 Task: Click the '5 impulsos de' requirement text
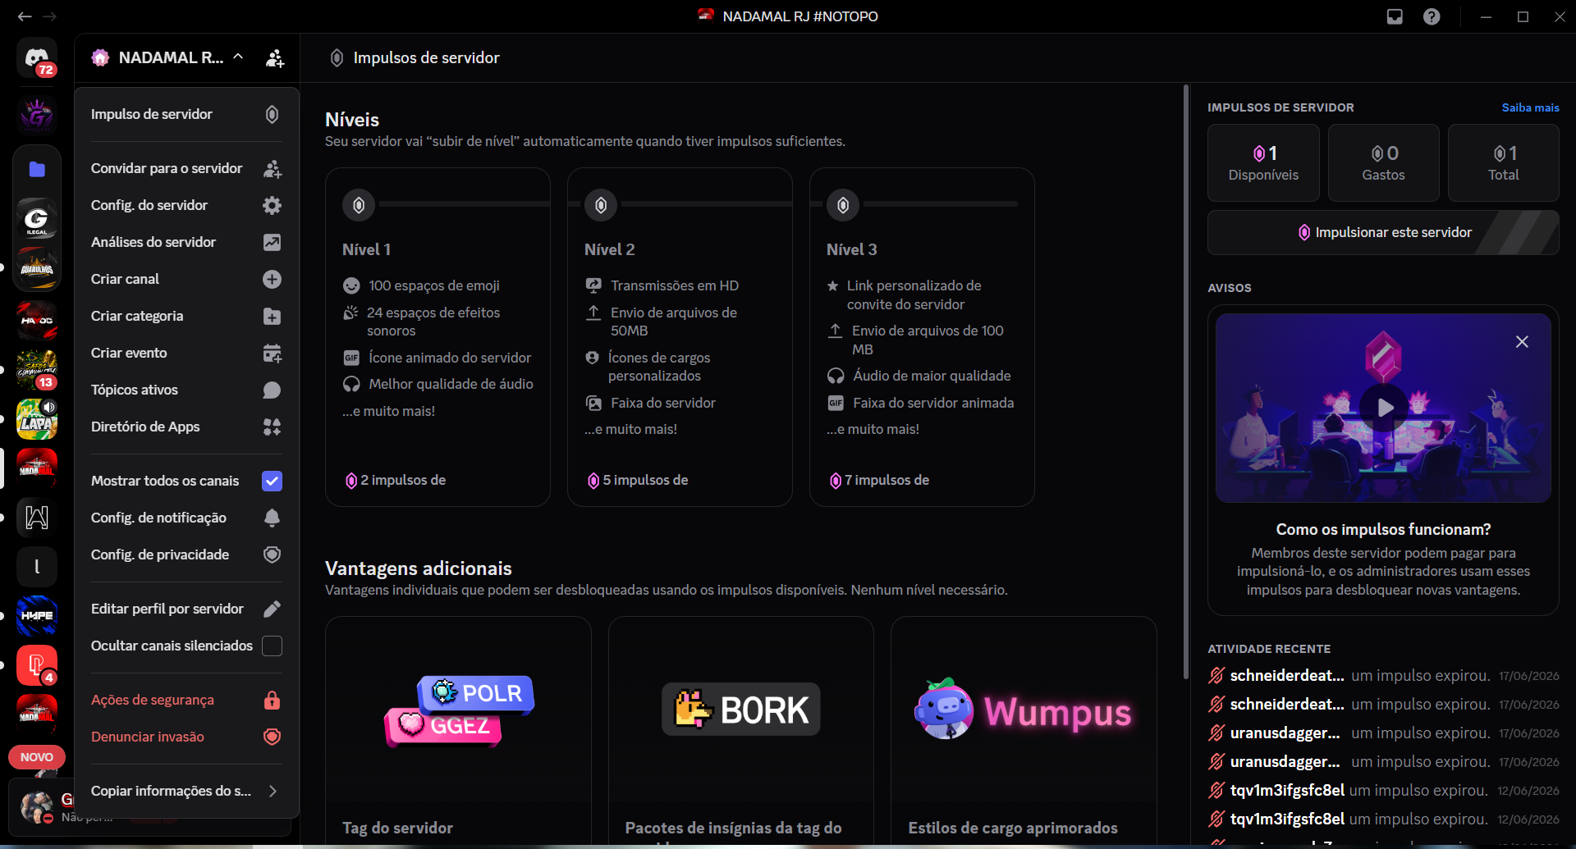click(646, 480)
